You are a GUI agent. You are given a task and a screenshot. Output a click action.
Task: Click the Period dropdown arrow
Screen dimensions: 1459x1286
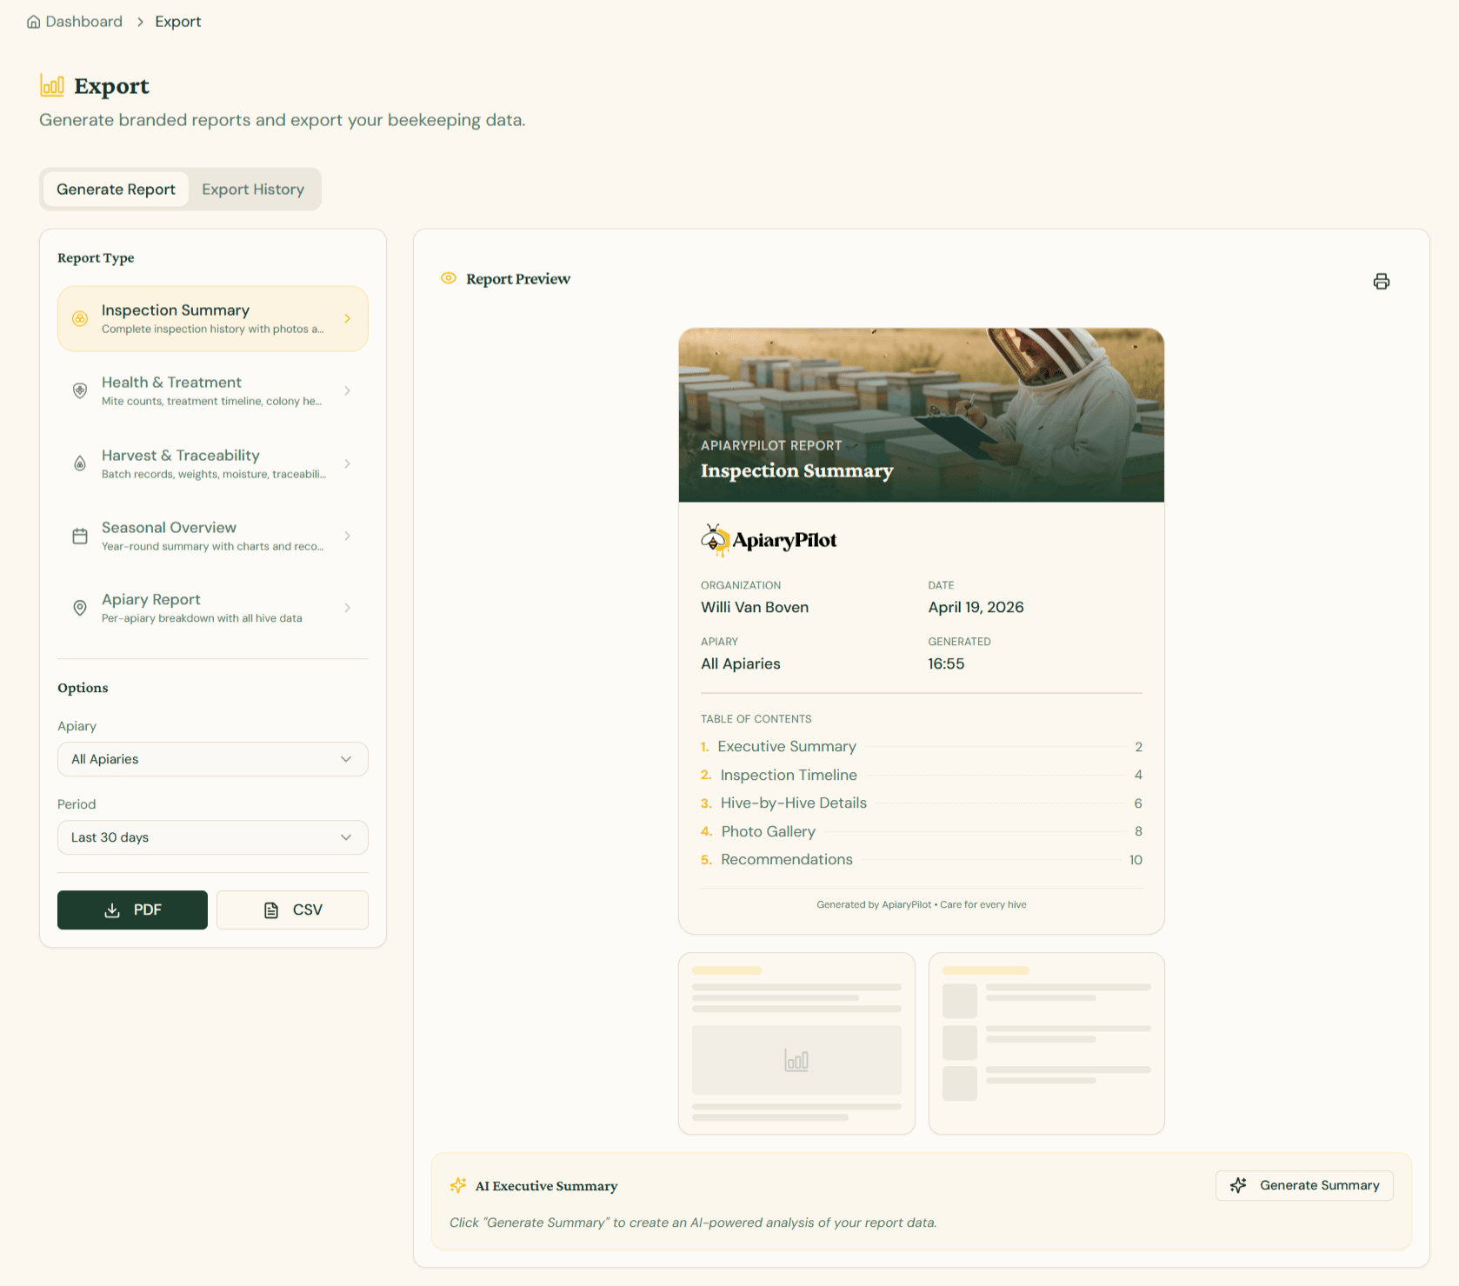[x=346, y=837]
